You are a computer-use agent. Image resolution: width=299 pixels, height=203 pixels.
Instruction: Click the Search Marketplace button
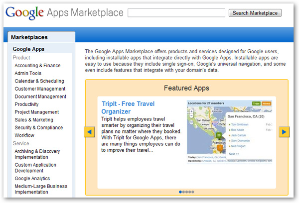(255, 13)
